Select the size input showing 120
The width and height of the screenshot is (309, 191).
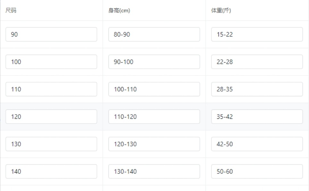click(x=51, y=117)
